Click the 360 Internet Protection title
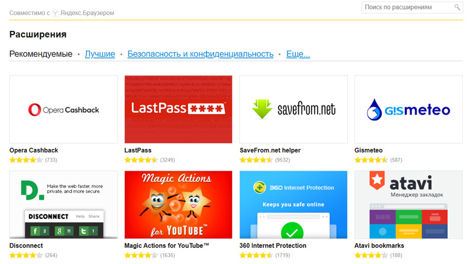Screen dimensions: 470x264 point(273,246)
